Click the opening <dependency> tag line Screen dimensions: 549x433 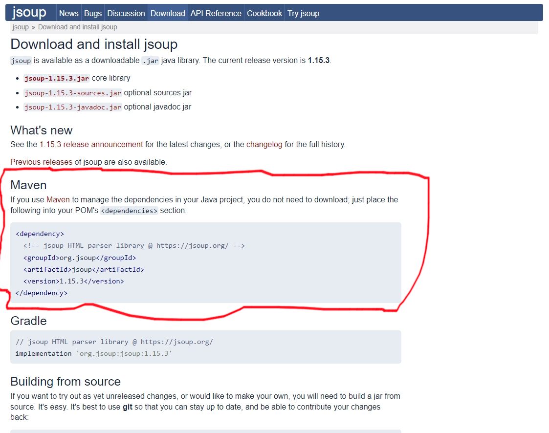(40, 234)
